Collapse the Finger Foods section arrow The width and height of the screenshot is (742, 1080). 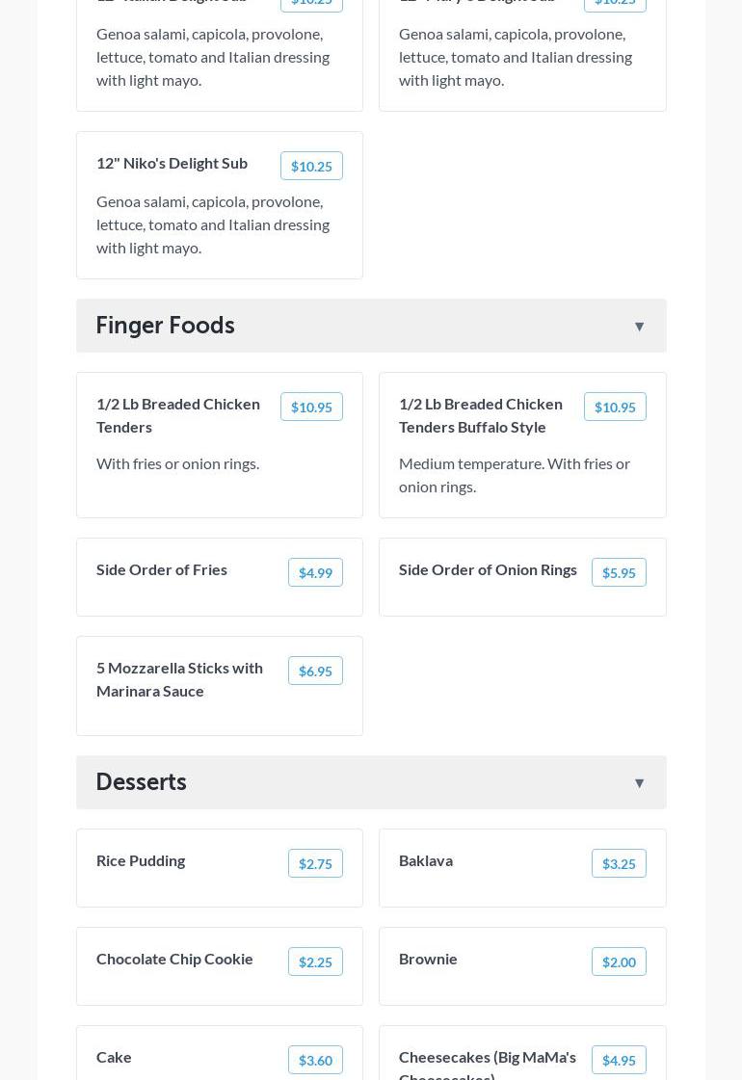[639, 327]
